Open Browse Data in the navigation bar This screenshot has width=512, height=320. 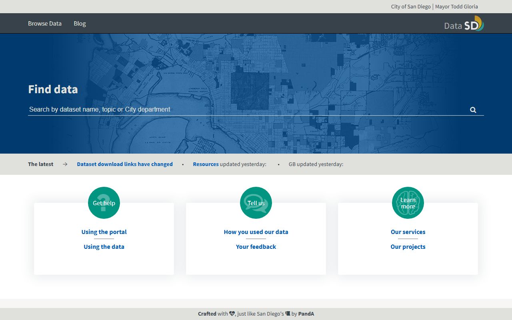tap(45, 24)
